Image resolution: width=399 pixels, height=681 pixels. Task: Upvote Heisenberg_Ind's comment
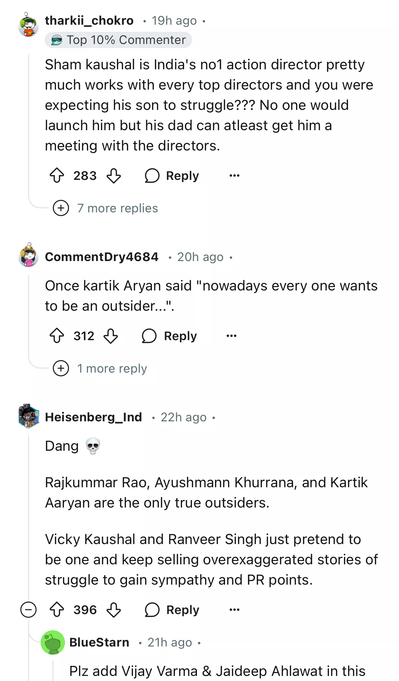57,610
